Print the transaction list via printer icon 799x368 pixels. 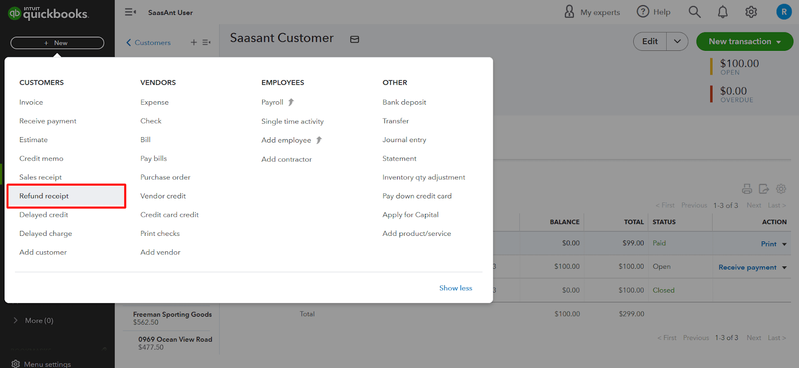[x=747, y=189]
